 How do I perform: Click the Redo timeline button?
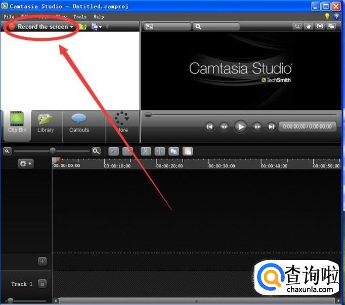[127, 151]
